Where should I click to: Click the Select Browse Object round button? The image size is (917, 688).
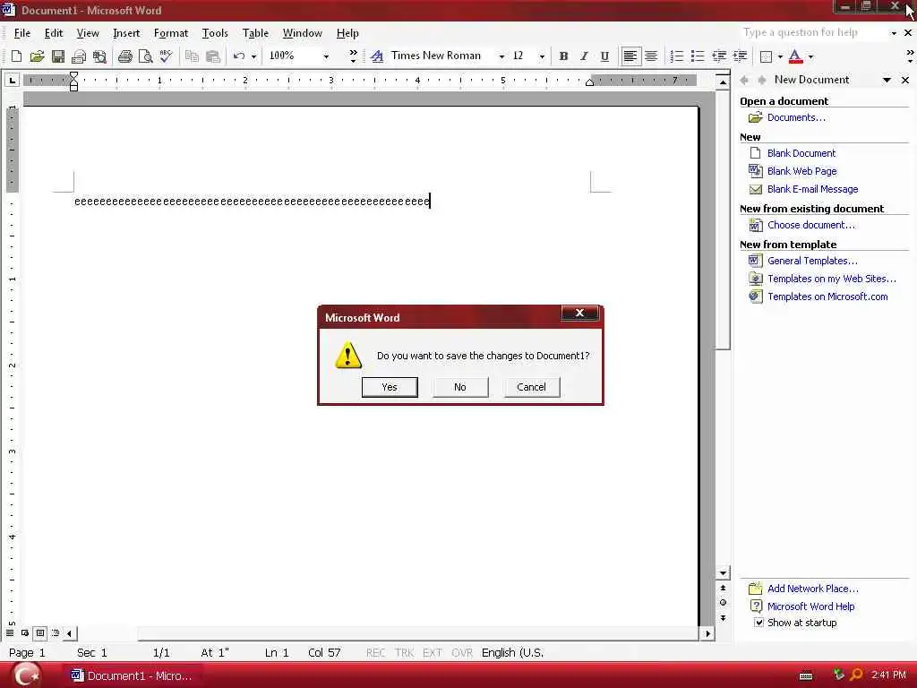tap(724, 603)
